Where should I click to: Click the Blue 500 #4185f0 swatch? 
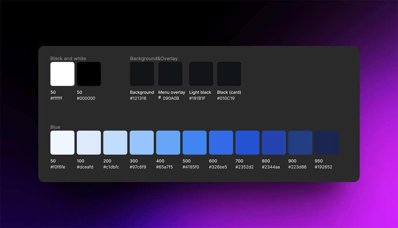(x=194, y=142)
